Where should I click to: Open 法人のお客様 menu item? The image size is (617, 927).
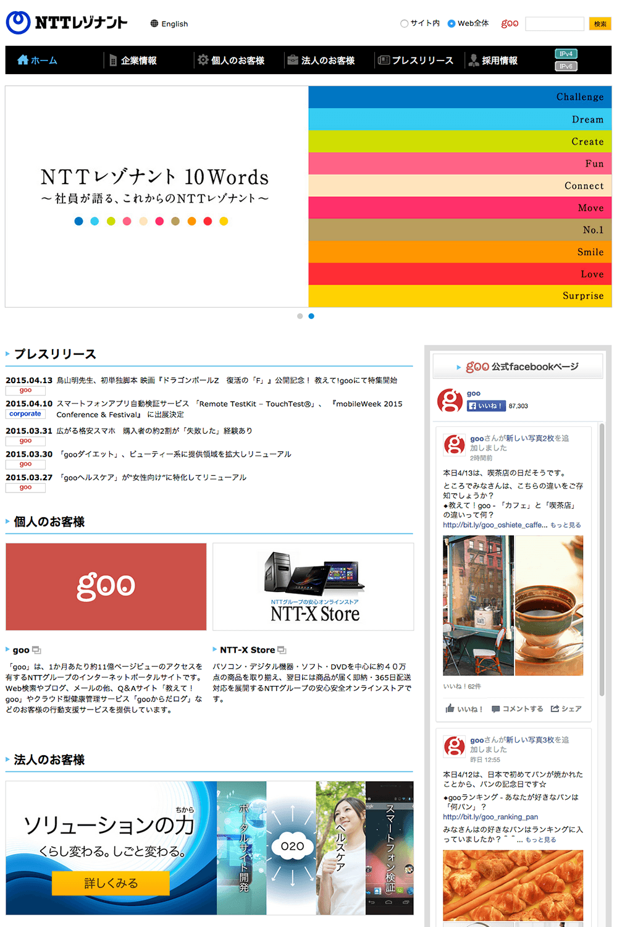point(321,60)
